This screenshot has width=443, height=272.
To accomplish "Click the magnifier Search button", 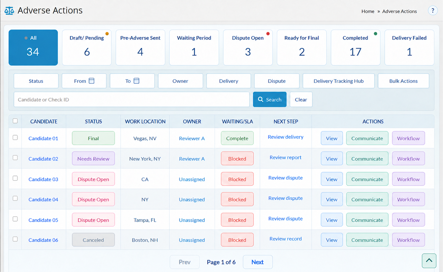I will (270, 99).
